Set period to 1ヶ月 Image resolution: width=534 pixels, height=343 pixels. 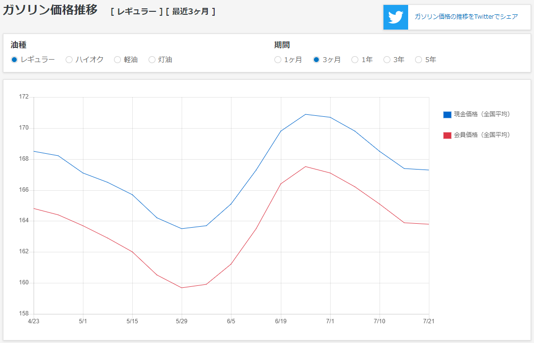click(x=278, y=60)
